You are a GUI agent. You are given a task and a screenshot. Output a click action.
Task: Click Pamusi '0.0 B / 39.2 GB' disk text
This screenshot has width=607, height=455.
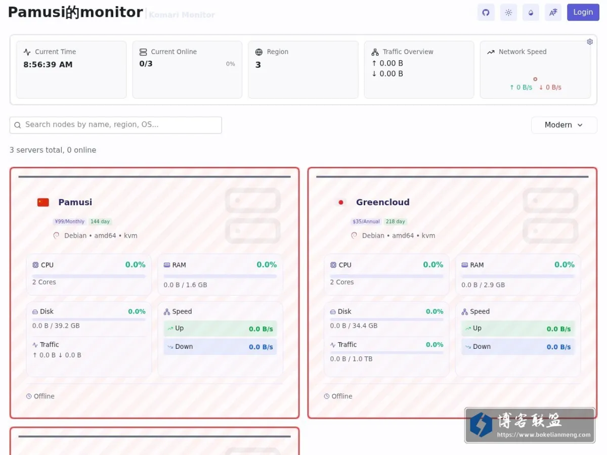[x=56, y=326]
